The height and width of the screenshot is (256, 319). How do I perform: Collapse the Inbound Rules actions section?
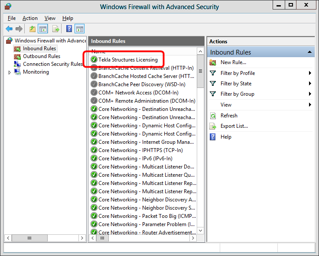click(310, 52)
